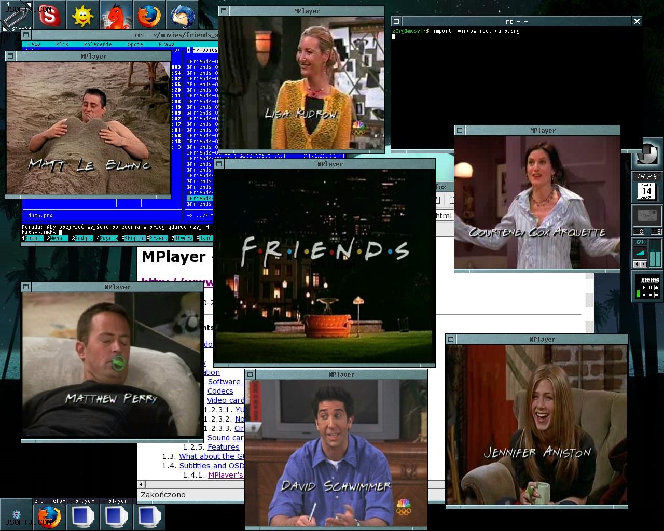The width and height of the screenshot is (664, 531).
Task: Click the Pomoc function key in mc
Action: tap(34, 239)
